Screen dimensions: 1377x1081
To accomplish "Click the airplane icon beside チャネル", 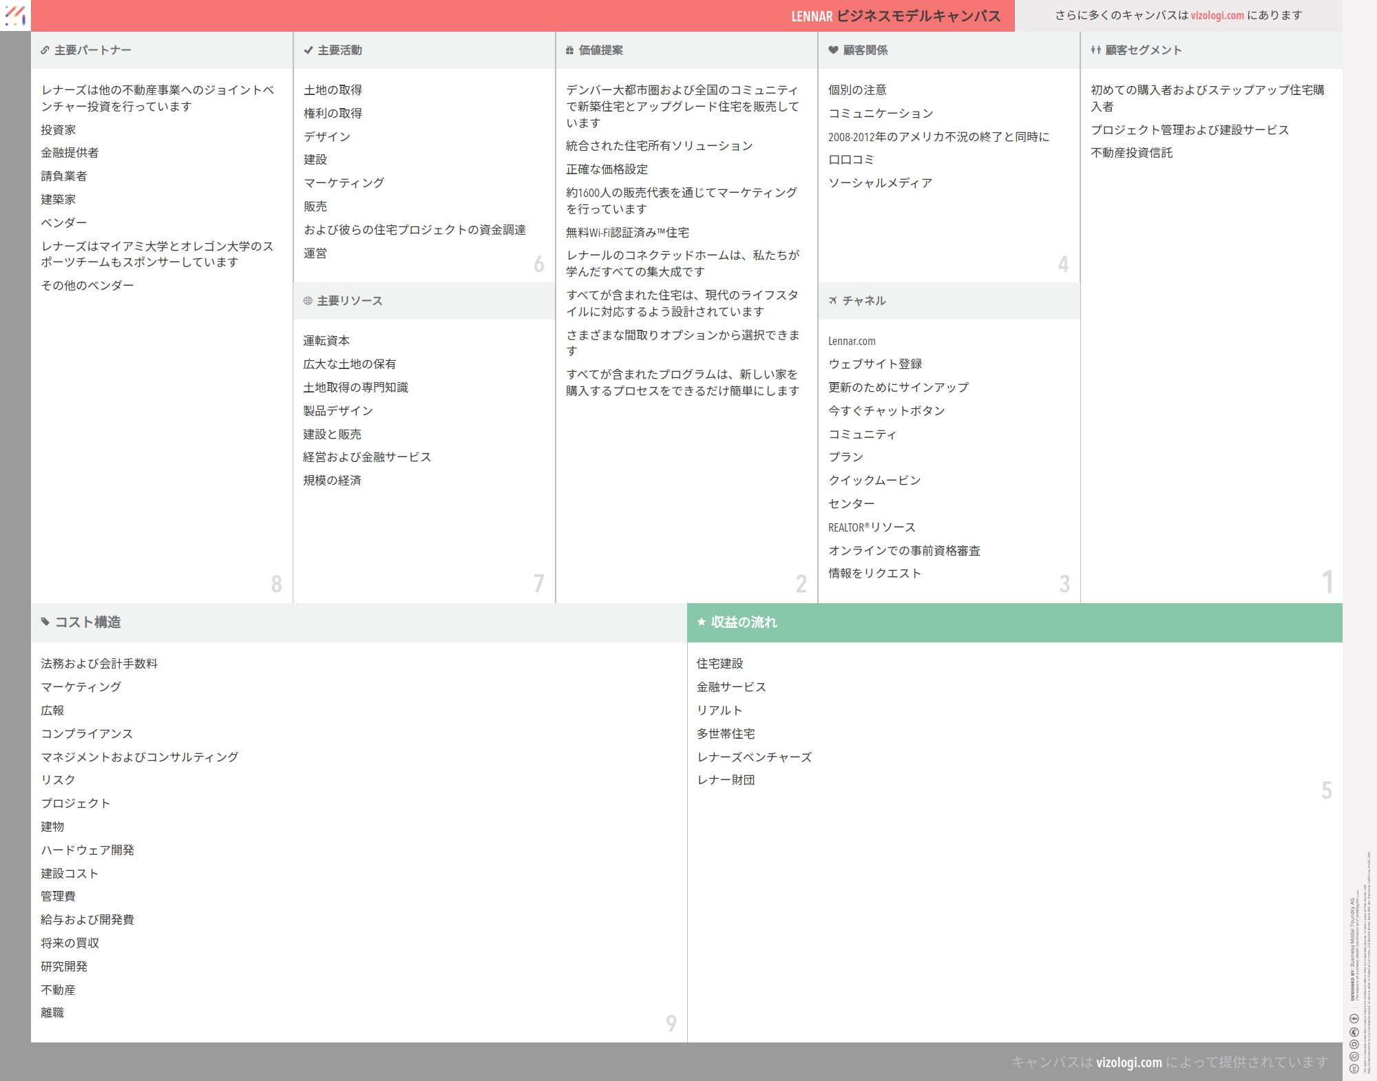I will 833,301.
